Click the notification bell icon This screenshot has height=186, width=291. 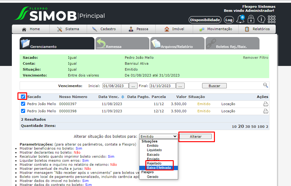[x=240, y=19]
